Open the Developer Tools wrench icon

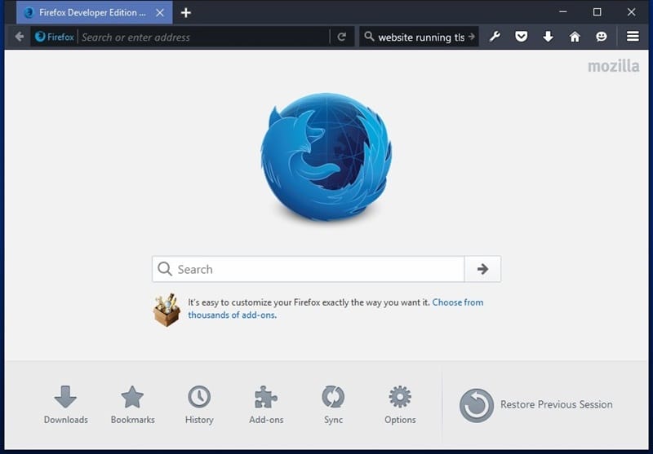click(495, 37)
